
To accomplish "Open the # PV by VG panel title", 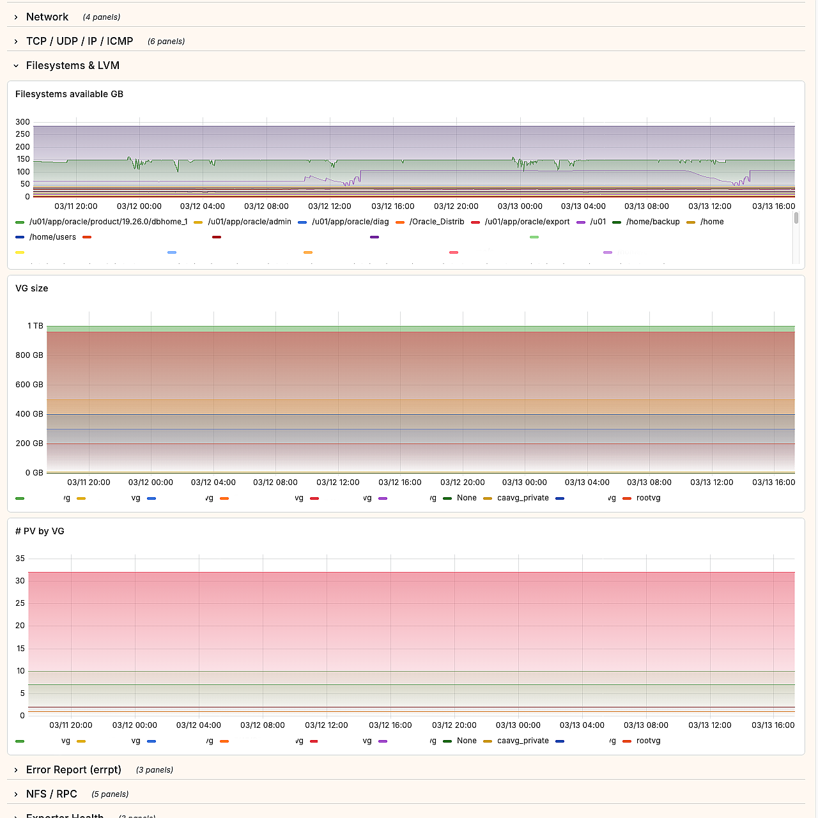I will [40, 531].
